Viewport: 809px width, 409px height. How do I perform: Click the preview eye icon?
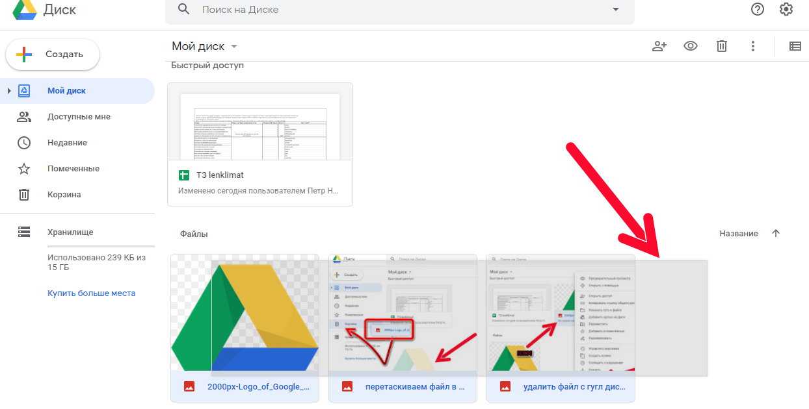691,46
